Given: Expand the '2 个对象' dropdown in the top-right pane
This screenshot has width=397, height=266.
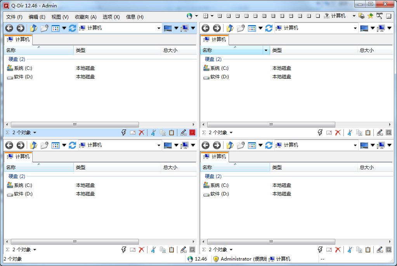Looking at the screenshot, I should (231, 133).
